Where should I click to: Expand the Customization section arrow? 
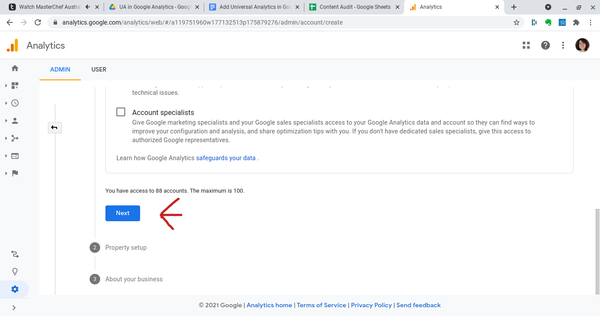pyautogui.click(x=6, y=86)
